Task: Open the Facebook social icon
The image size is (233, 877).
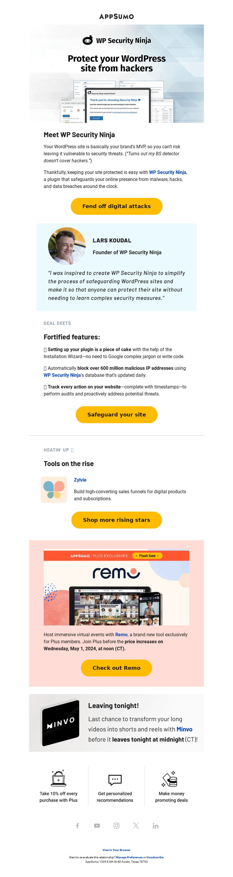Action: 77,825
